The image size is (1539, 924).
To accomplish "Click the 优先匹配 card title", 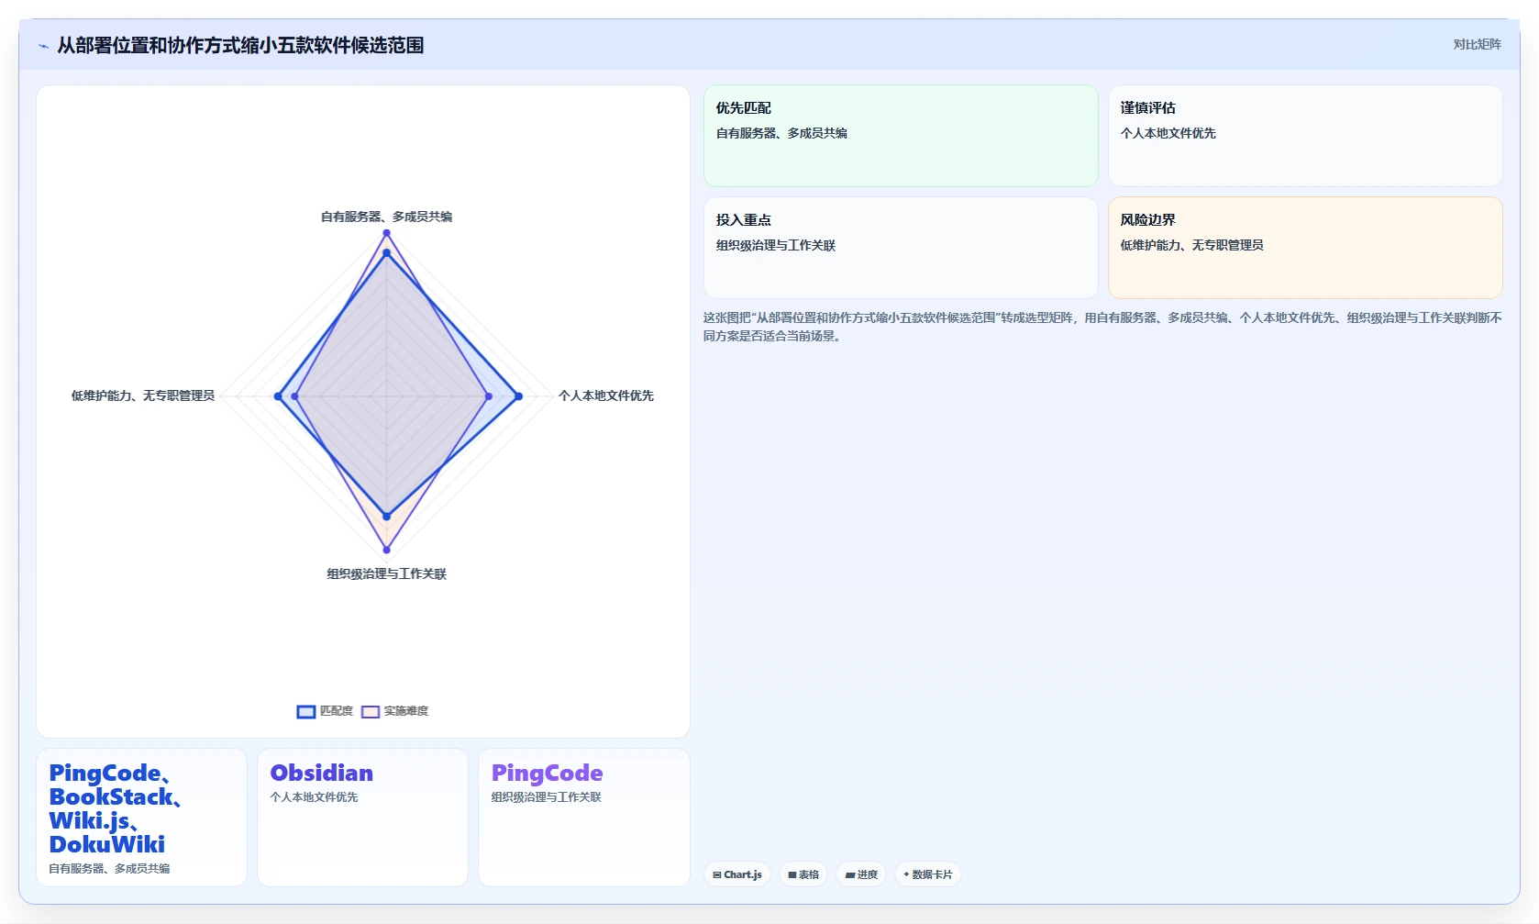I will tap(744, 107).
